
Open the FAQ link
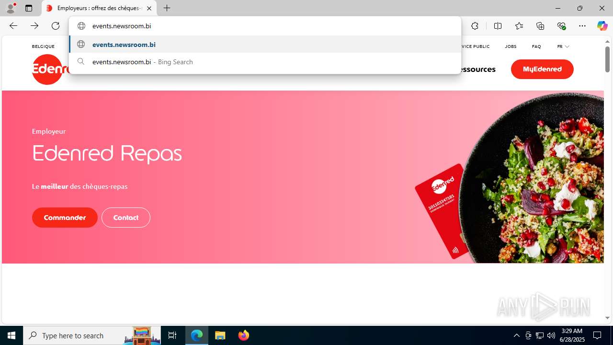536,46
